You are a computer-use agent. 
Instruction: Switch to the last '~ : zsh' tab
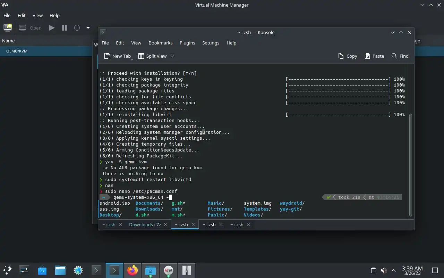click(237, 224)
